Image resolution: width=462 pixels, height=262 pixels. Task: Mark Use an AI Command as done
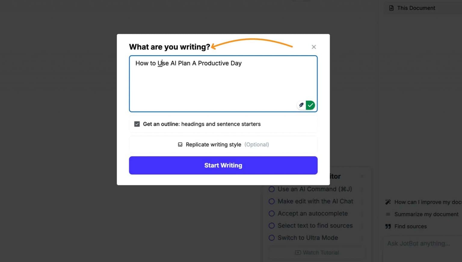click(x=272, y=189)
